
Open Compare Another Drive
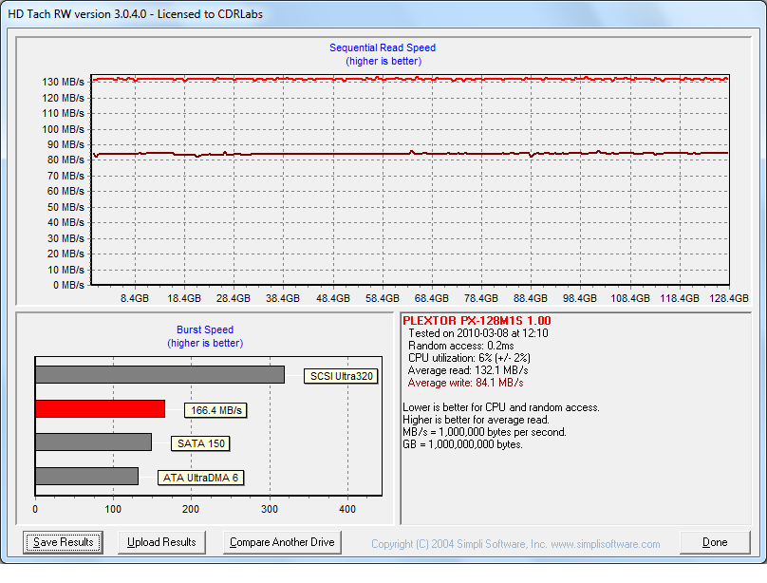[283, 542]
